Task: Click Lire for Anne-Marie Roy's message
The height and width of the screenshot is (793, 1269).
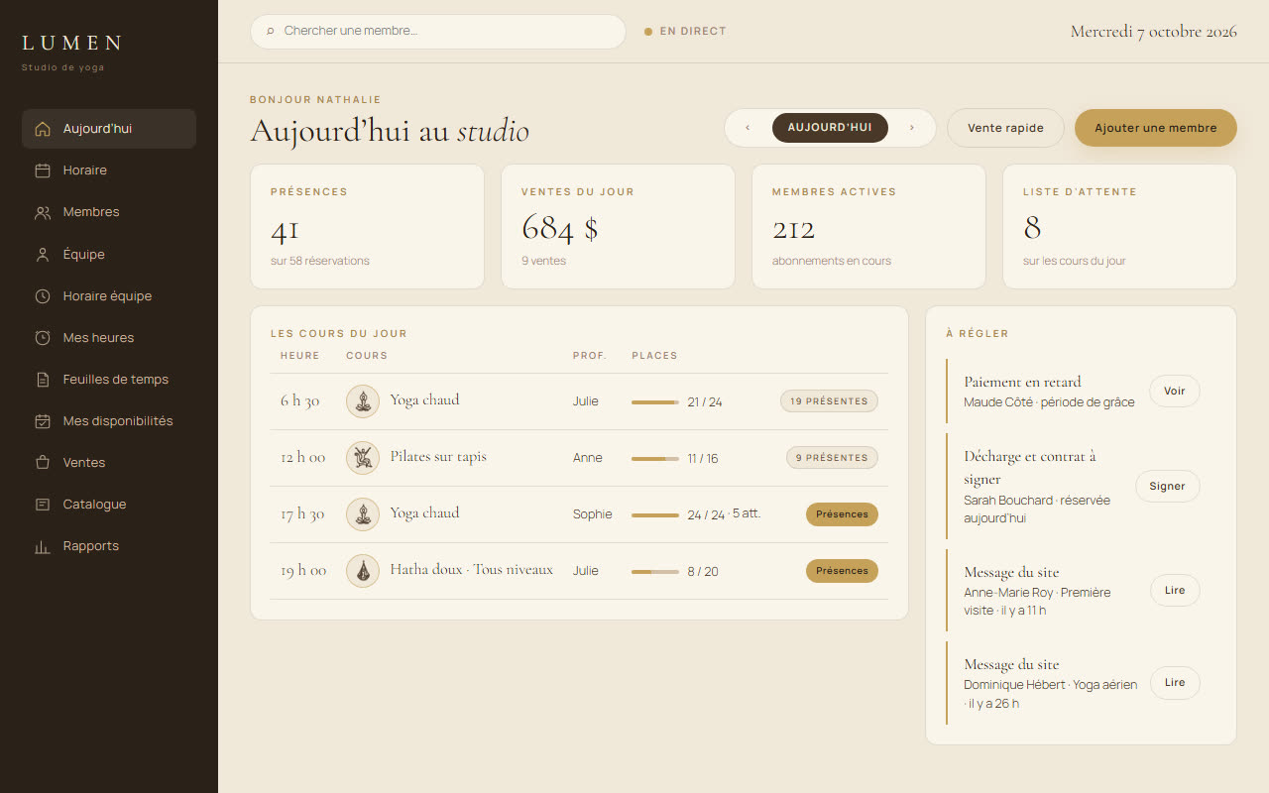Action: pos(1175,591)
